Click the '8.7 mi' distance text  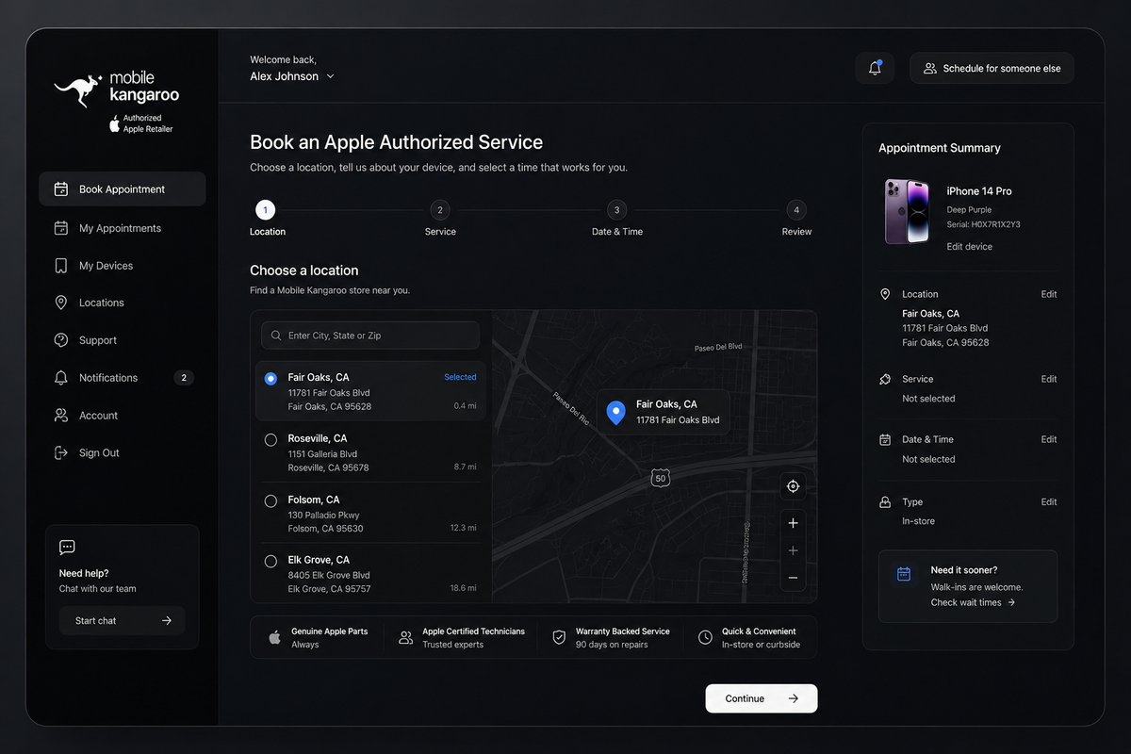coord(466,467)
